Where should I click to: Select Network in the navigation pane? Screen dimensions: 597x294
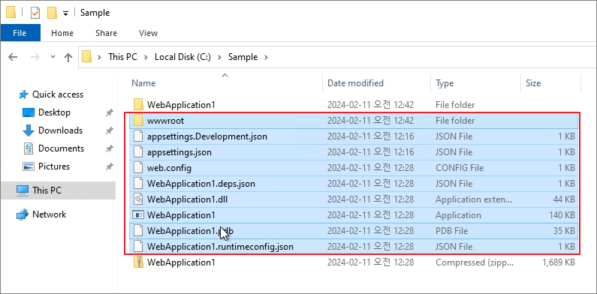[49, 214]
